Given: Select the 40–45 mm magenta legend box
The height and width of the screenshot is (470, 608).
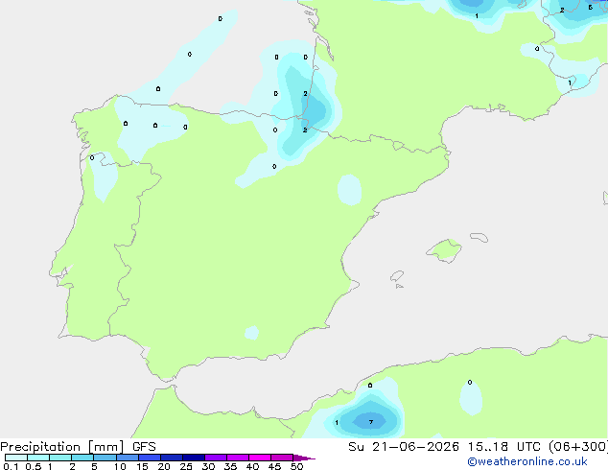Looking at the screenshot, I should click(x=260, y=458).
